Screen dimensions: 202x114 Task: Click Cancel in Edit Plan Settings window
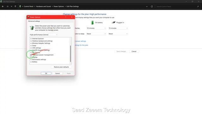click(x=134, y=51)
